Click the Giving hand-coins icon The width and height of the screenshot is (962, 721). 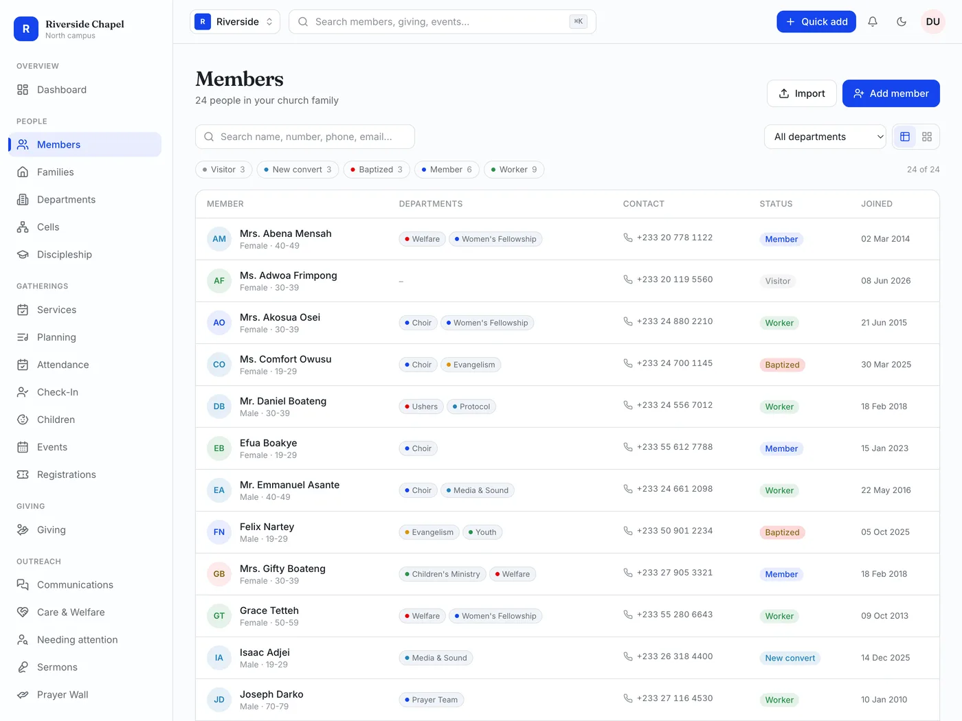tap(23, 530)
